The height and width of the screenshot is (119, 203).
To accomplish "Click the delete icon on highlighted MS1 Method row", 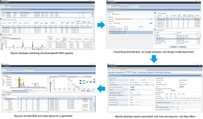I will (199, 39).
